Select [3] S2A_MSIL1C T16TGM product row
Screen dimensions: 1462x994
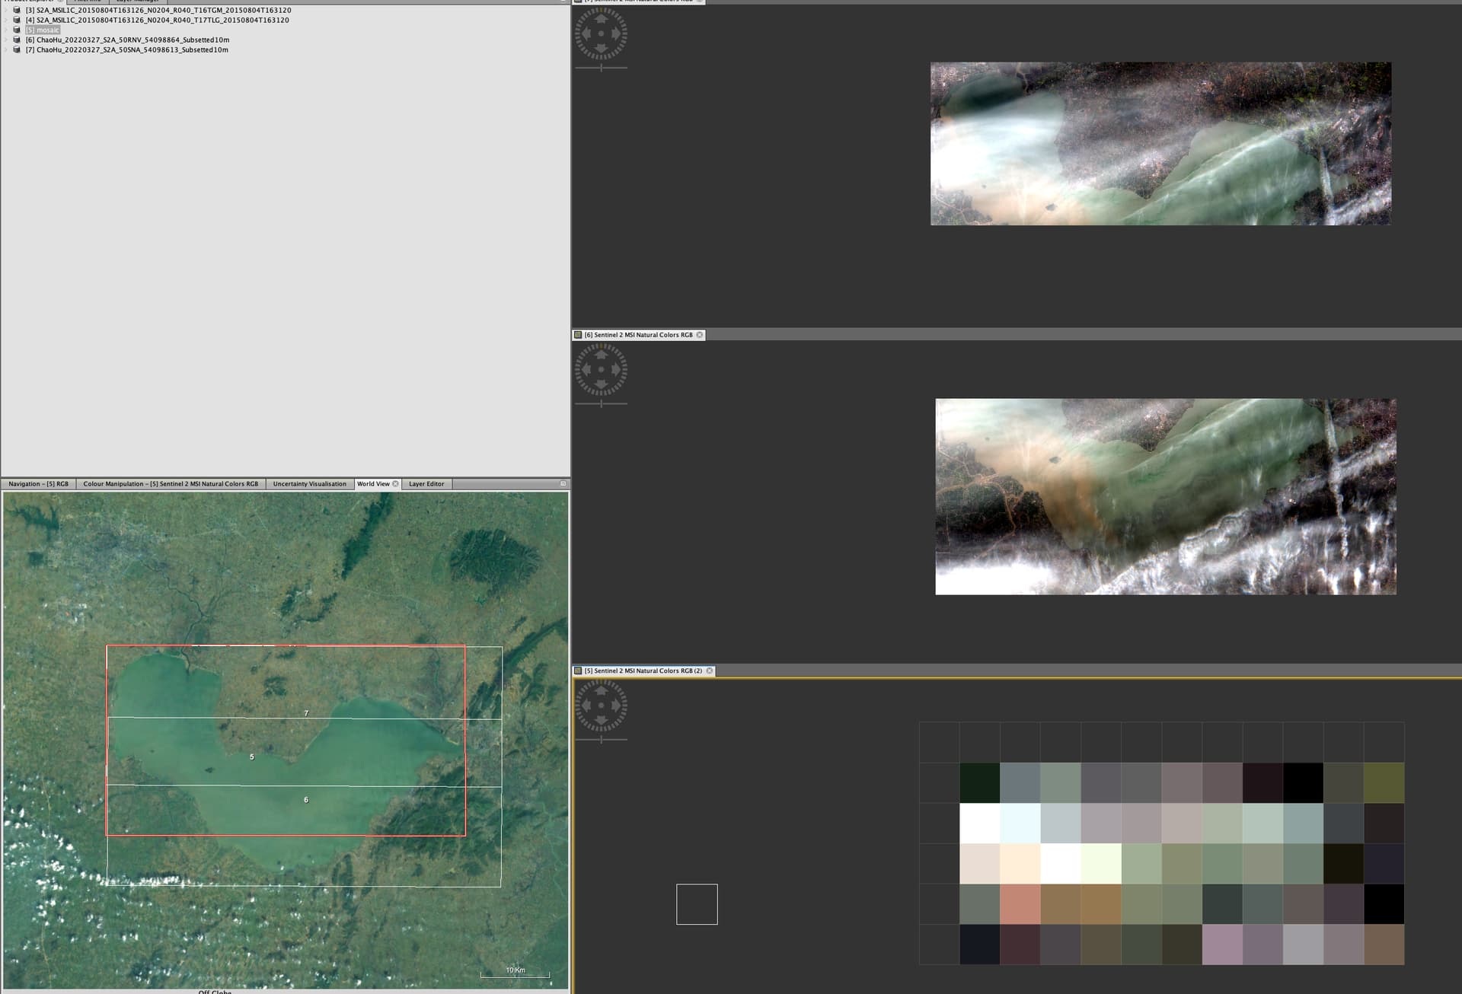pyautogui.click(x=158, y=10)
